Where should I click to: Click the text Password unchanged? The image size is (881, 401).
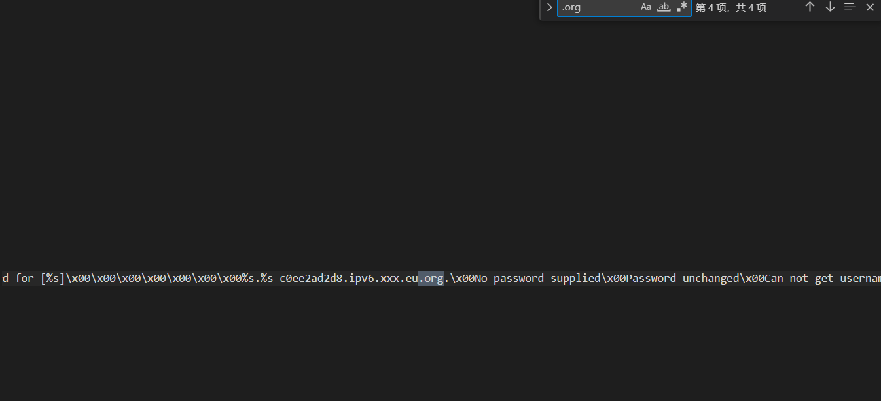click(x=683, y=279)
